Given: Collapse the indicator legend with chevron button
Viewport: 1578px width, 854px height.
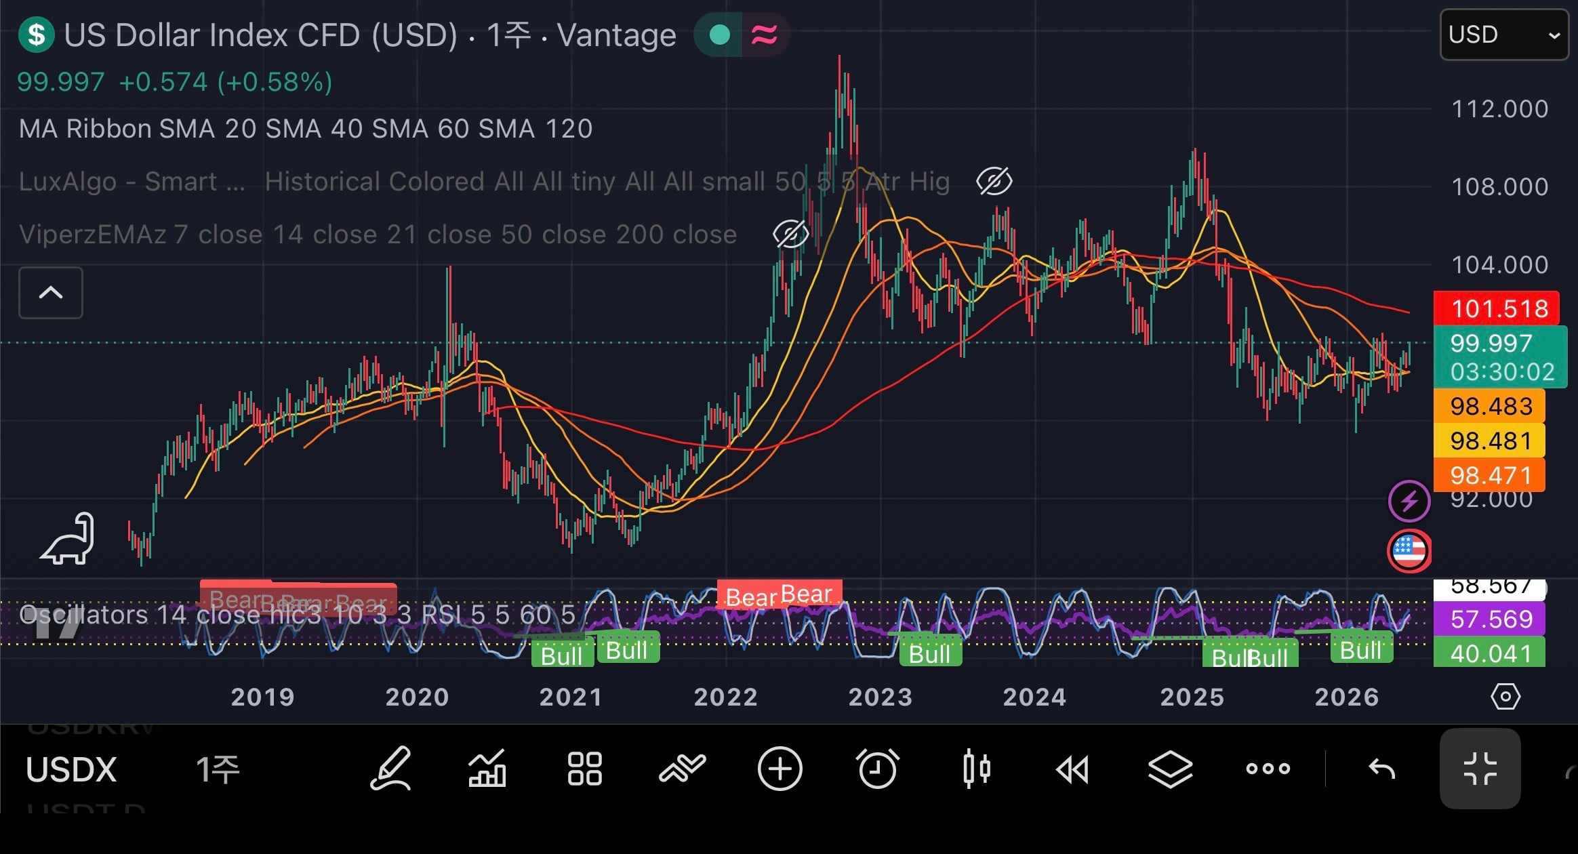Looking at the screenshot, I should [51, 293].
